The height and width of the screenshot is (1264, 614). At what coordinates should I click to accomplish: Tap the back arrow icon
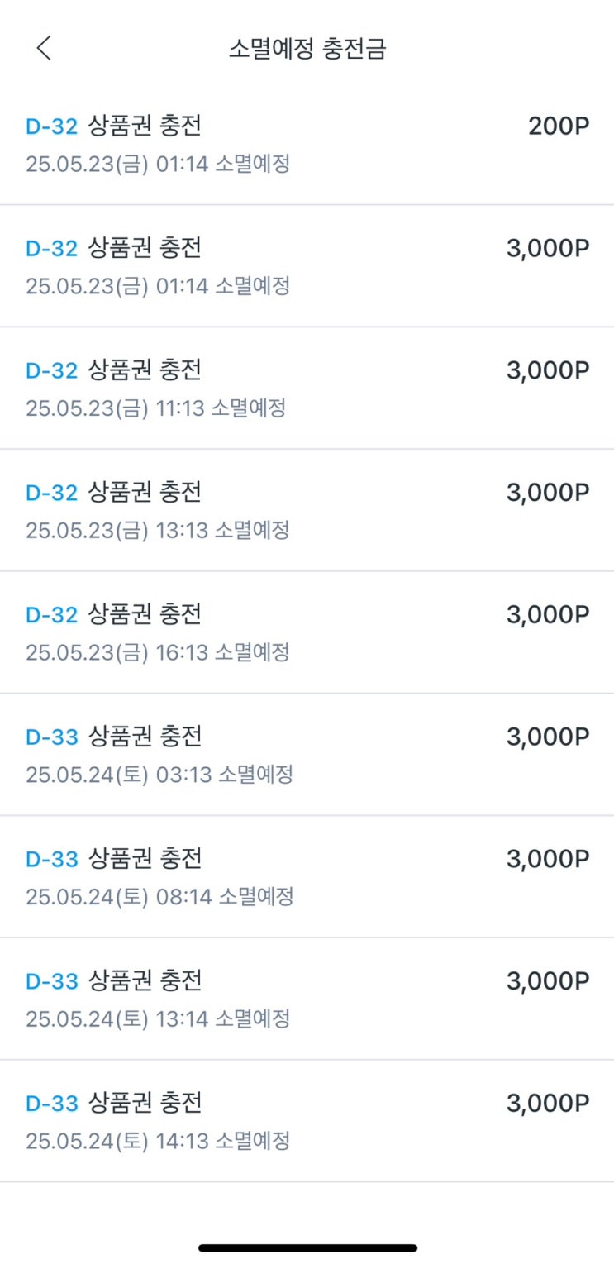44,49
